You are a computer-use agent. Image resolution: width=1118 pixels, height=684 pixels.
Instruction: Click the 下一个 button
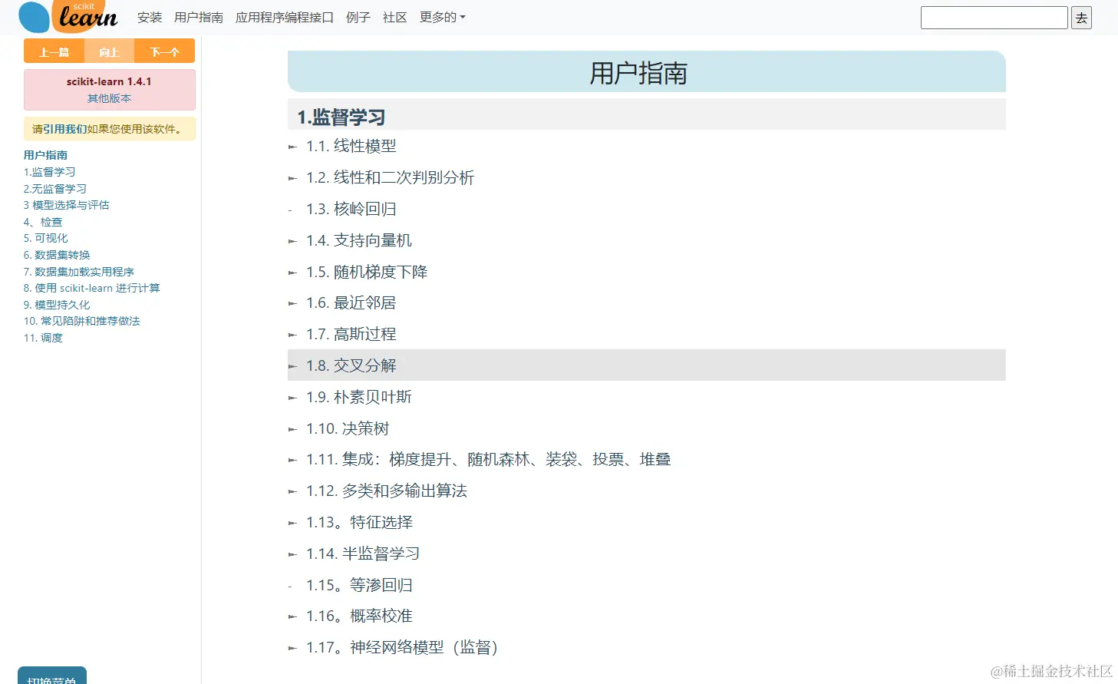coord(165,51)
